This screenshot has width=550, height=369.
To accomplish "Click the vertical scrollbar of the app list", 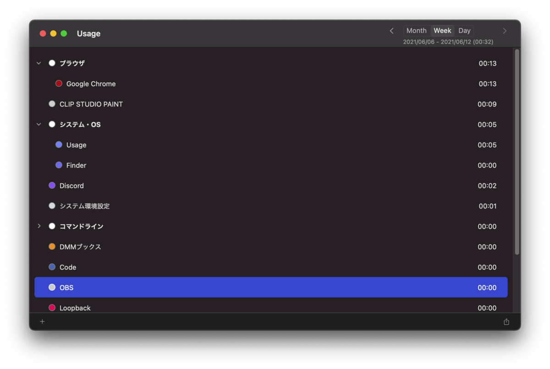I will point(517,152).
